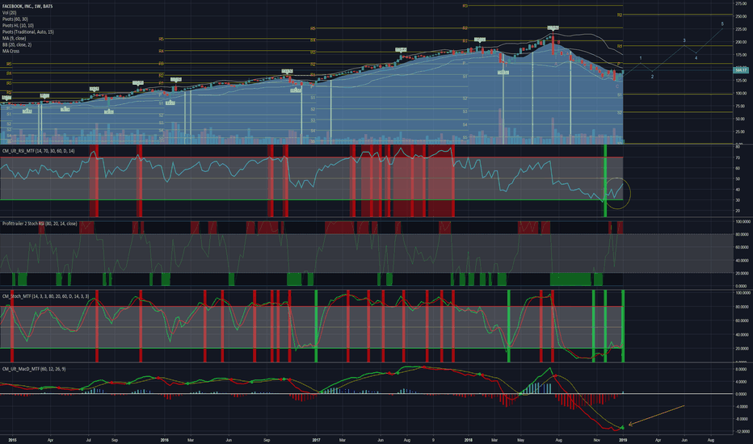This screenshot has width=753, height=444.
Task: Click 4.0000 on the MACD axis
Action: click(x=741, y=382)
